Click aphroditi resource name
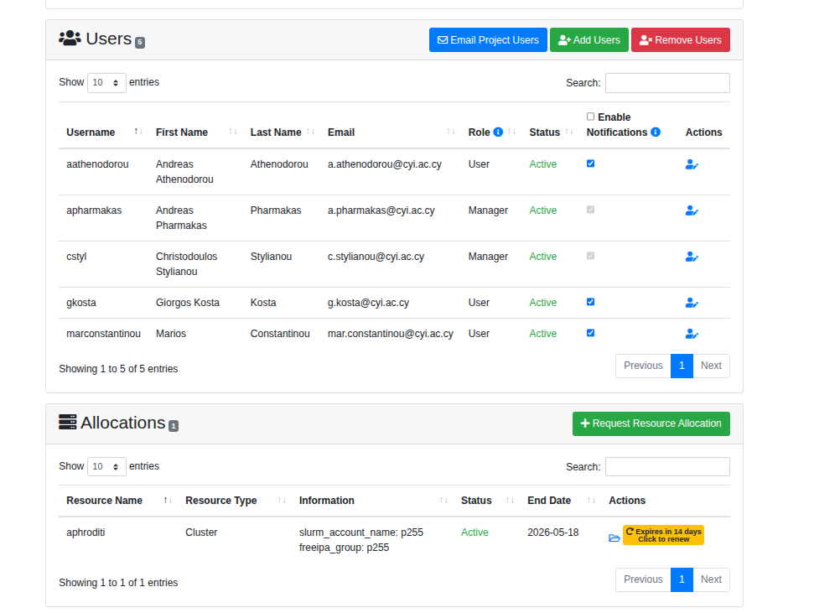This screenshot has width=840, height=613. [x=86, y=532]
